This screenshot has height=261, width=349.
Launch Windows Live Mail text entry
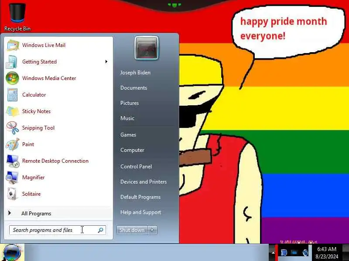44,45
